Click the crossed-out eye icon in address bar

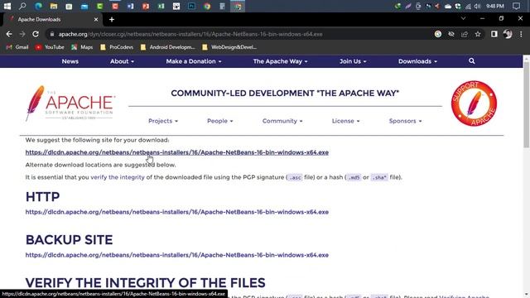point(451,34)
